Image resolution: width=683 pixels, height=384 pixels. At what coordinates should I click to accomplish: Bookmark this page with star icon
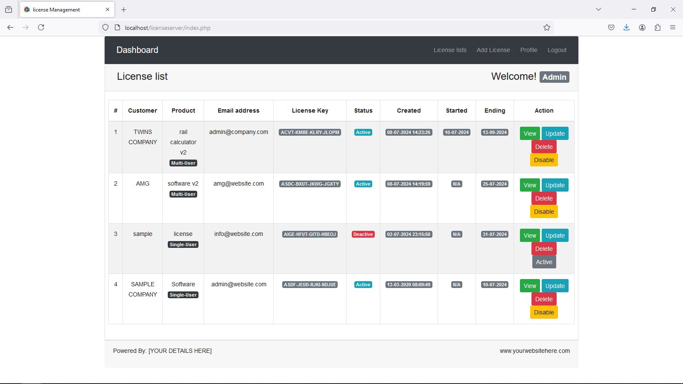click(x=547, y=27)
